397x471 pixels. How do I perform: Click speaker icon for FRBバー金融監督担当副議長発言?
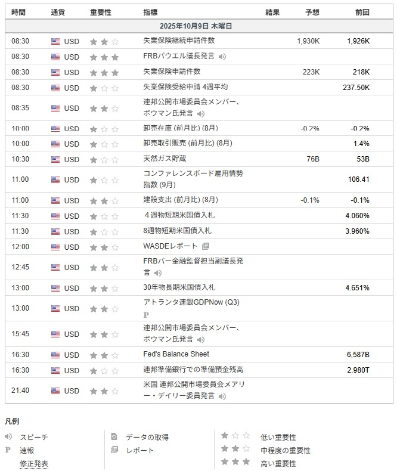pyautogui.click(x=157, y=273)
